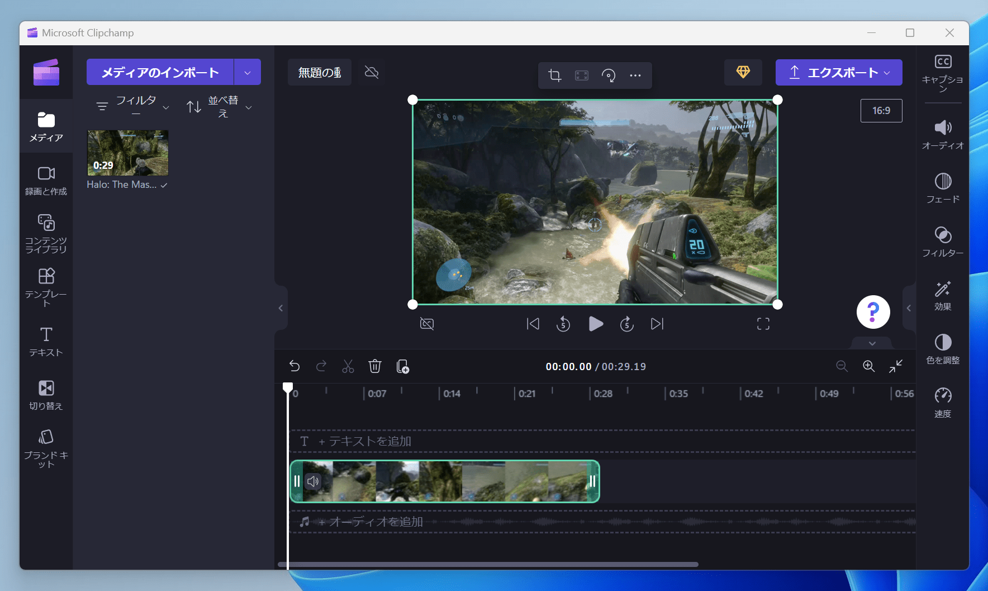Click the premium diamond upgrade button

743,72
